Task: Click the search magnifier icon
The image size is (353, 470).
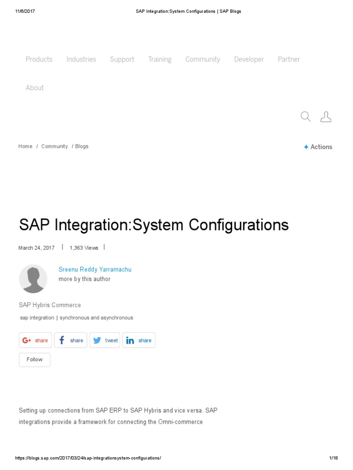Action: pos(306,117)
